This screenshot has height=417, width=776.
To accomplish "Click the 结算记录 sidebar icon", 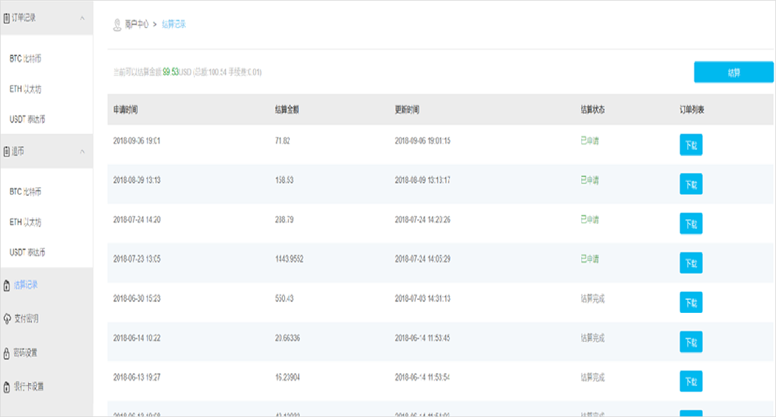I will click(7, 285).
